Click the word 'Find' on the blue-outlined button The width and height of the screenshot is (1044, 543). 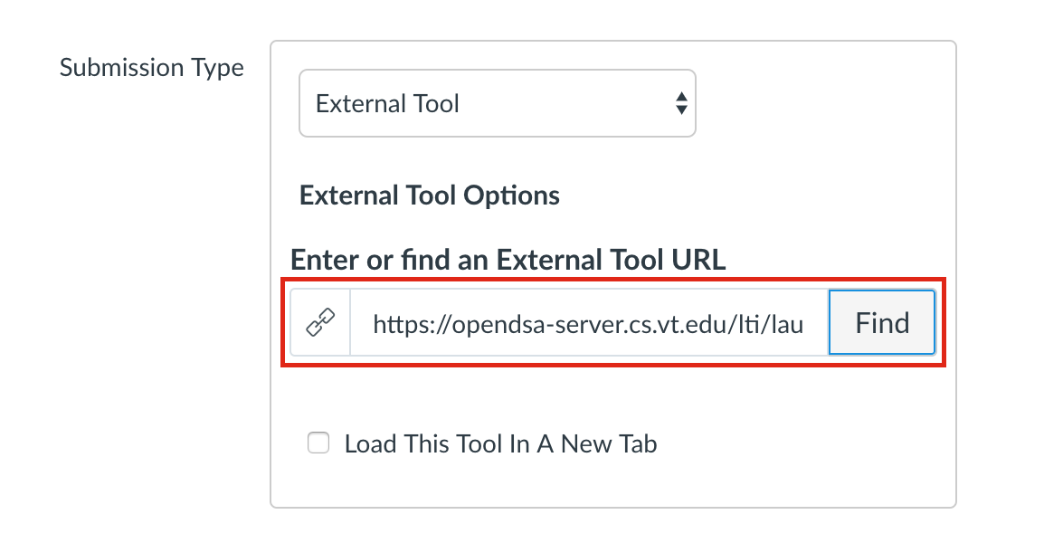coord(882,323)
